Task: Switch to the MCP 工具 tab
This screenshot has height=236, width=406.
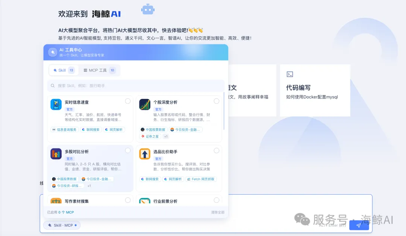Action: 99,70
